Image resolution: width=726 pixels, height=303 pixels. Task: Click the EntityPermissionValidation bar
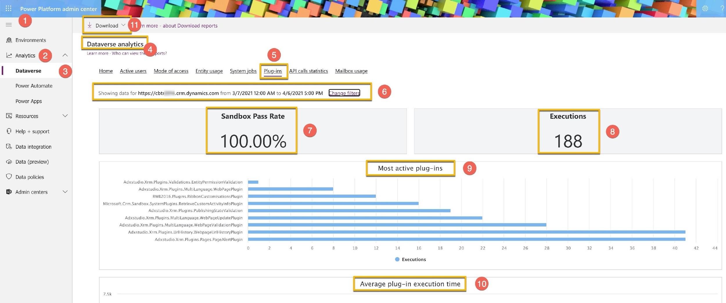253,182
